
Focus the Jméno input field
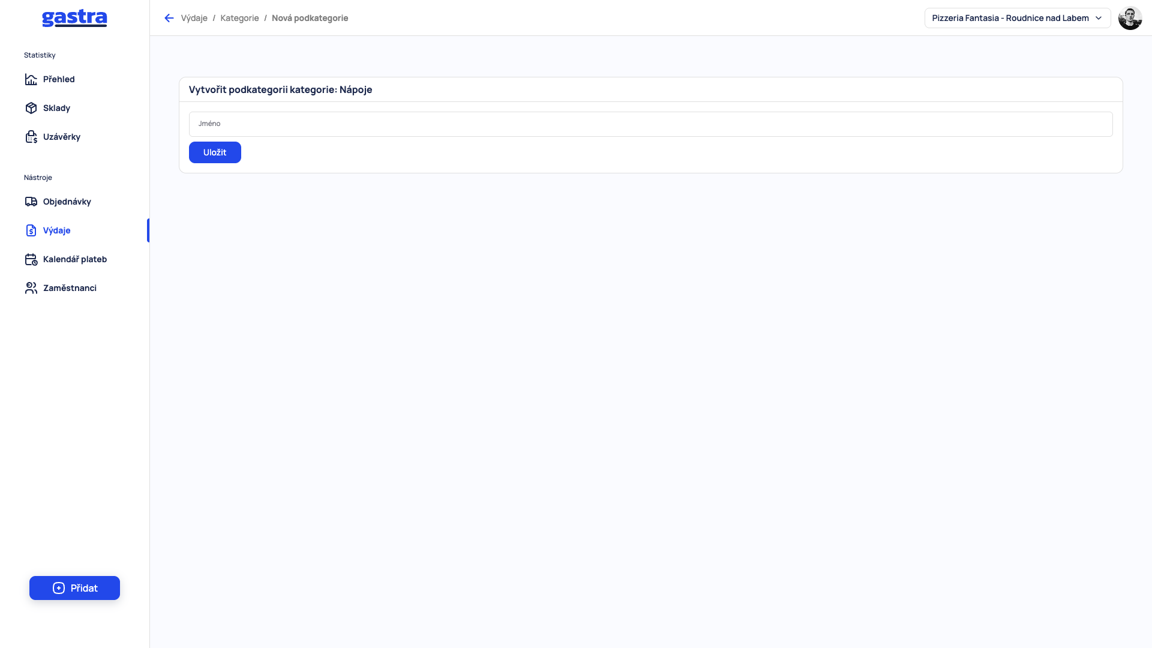650,124
